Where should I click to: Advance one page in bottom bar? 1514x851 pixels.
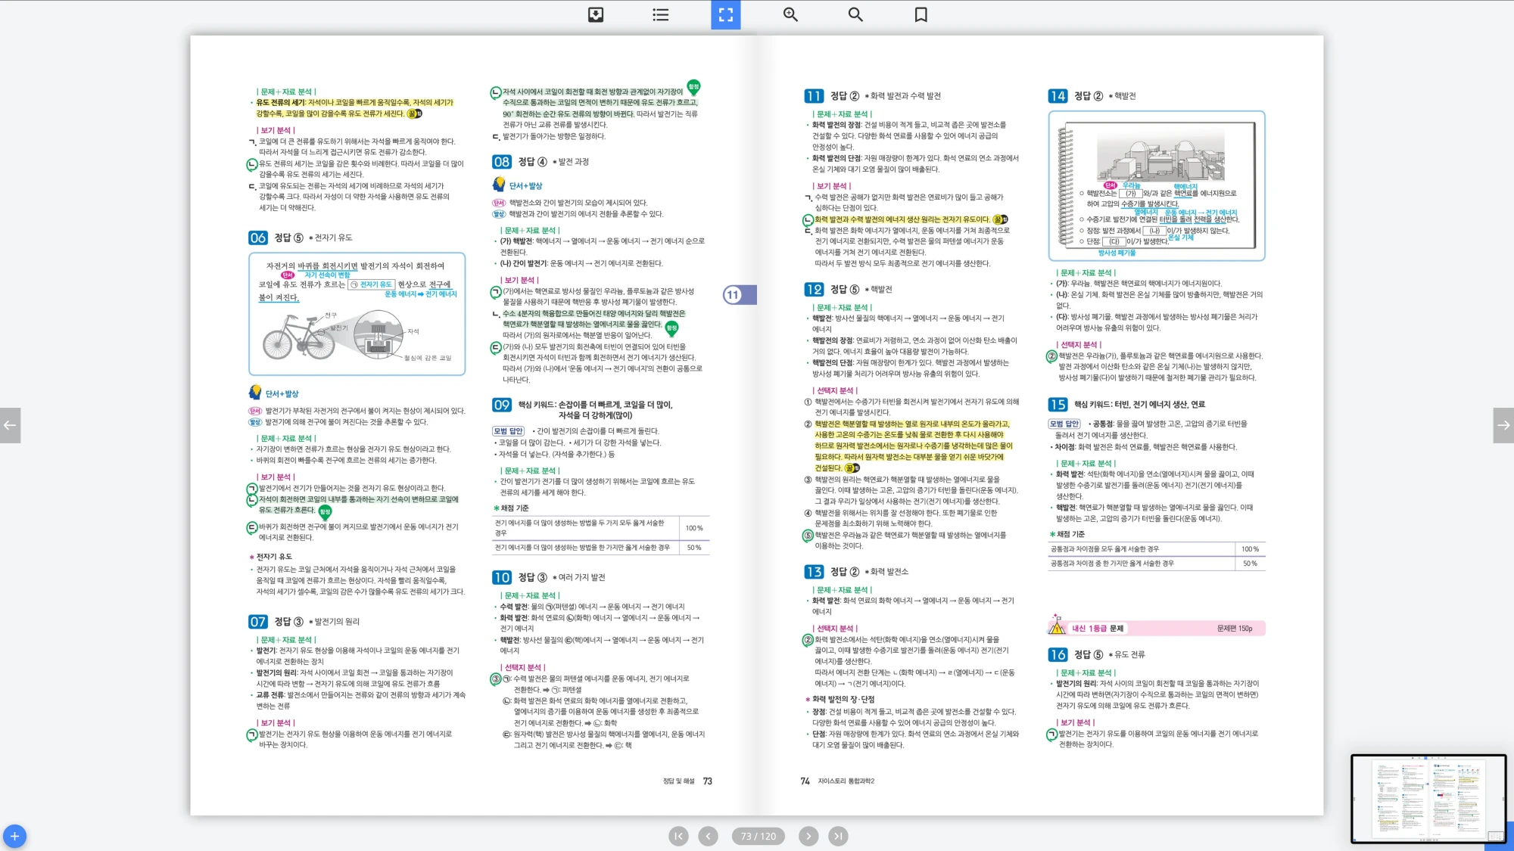[x=808, y=836]
